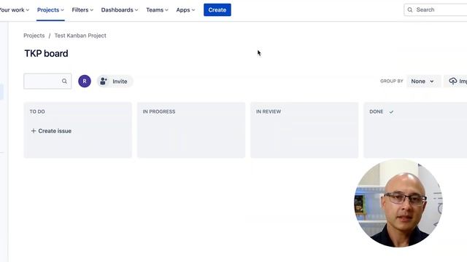This screenshot has width=467, height=262.
Task: Click the plus icon beside Create issue
Action: pos(34,131)
